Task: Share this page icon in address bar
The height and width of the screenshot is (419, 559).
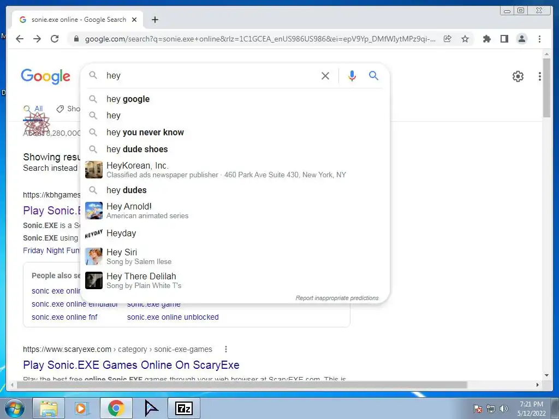Action: point(448,39)
